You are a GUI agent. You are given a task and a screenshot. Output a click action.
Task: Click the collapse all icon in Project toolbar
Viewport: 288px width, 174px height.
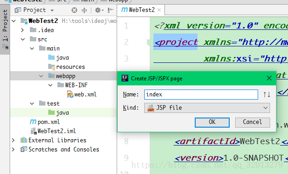(x=85, y=10)
